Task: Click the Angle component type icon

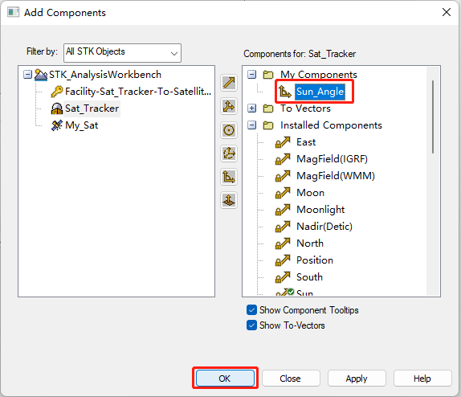Action: click(229, 177)
